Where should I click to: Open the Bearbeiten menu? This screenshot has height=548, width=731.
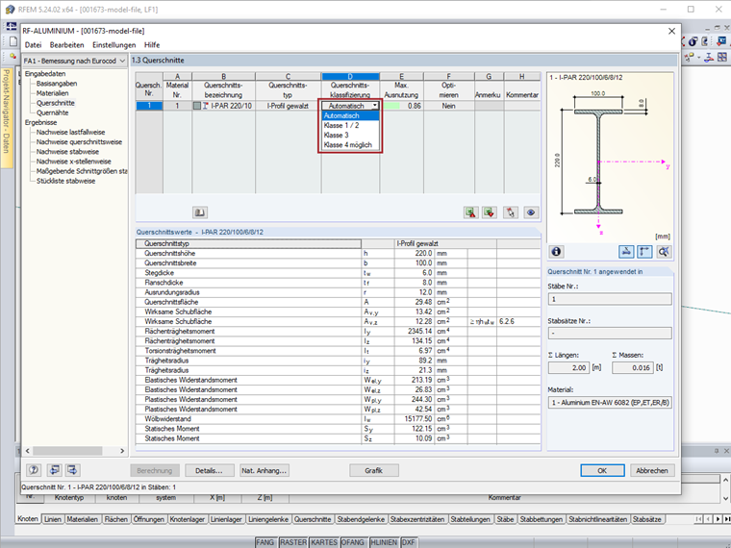tap(66, 45)
